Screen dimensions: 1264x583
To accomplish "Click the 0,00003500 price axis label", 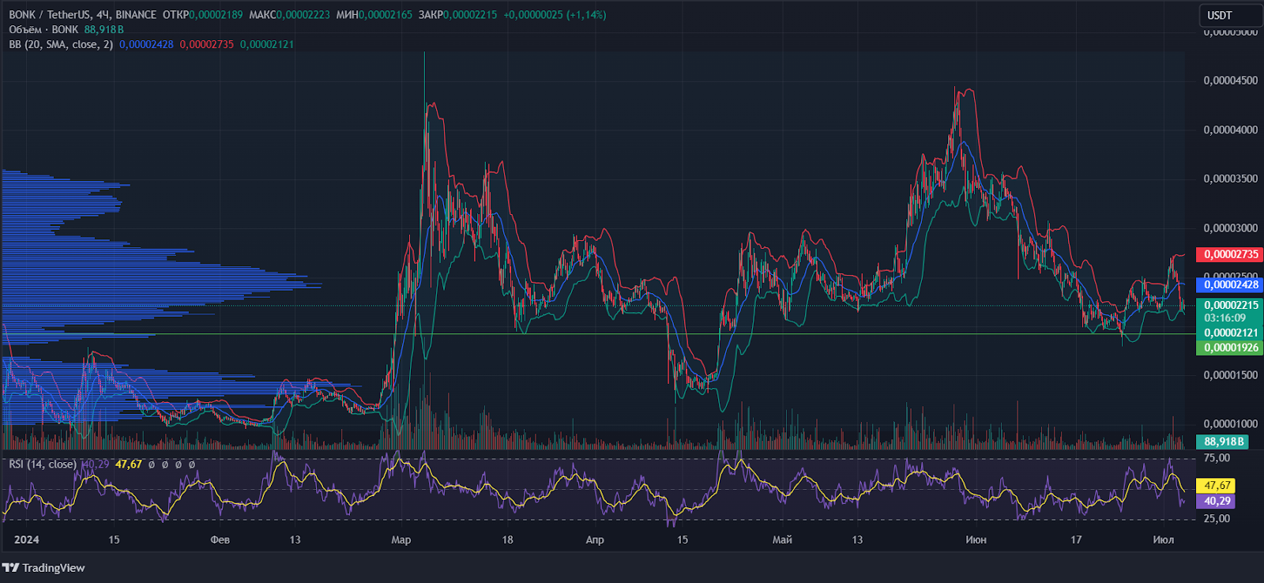I will click(1231, 179).
